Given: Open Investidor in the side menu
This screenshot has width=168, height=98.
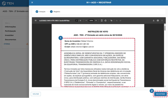Looking at the screenshot, I should pyautogui.click(x=9, y=35).
